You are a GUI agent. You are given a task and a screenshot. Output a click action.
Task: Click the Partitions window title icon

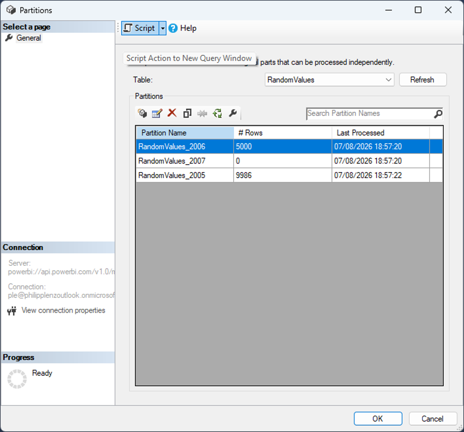click(x=11, y=10)
